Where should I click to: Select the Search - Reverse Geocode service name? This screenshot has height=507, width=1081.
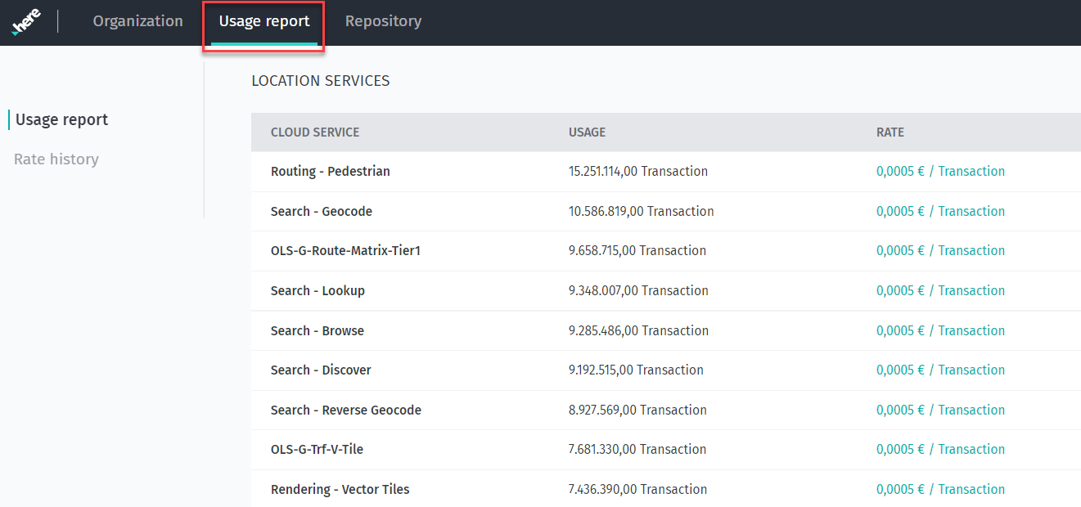tap(346, 410)
